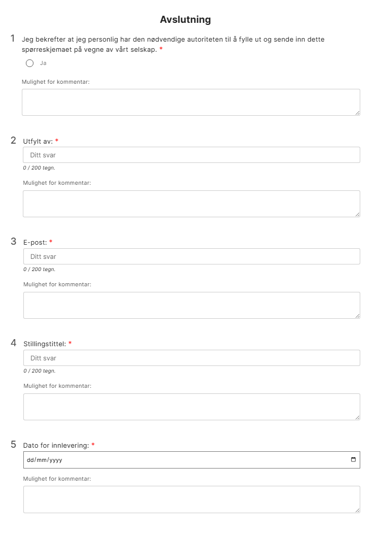This screenshot has width=378, height=534.
Task: Select the "dd" day segment of the date
Action: click(30, 460)
